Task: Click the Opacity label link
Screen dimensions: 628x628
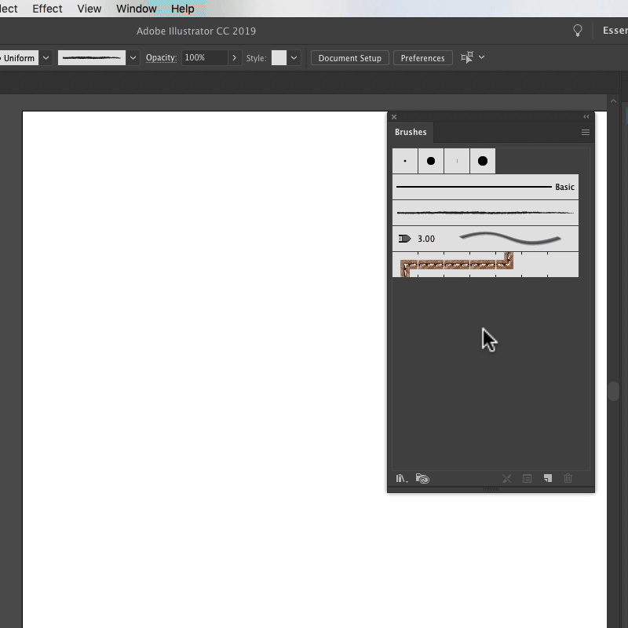Action: click(162, 57)
